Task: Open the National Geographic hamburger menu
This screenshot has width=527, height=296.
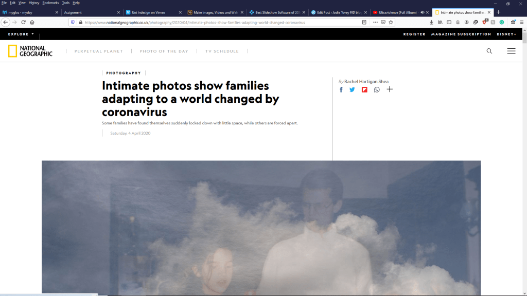Action: click(x=511, y=51)
